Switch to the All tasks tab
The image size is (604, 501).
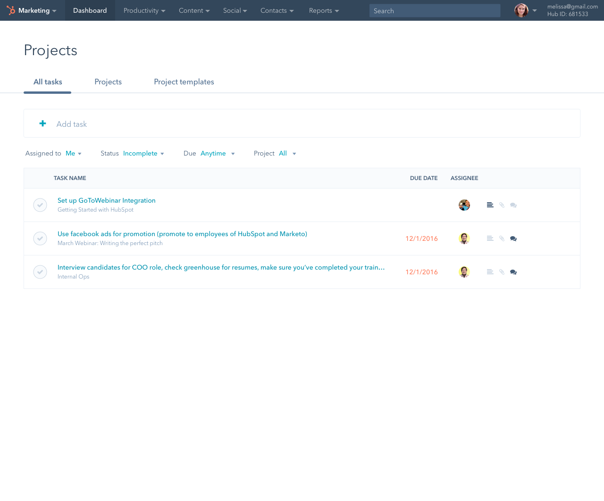click(x=48, y=82)
